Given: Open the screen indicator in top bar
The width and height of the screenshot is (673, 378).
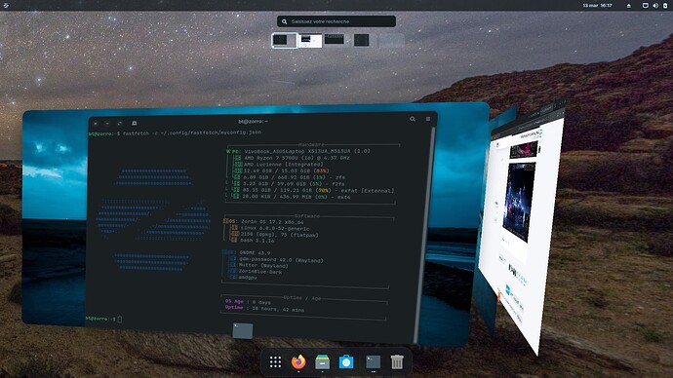Looking at the screenshot, I should tap(645, 6).
